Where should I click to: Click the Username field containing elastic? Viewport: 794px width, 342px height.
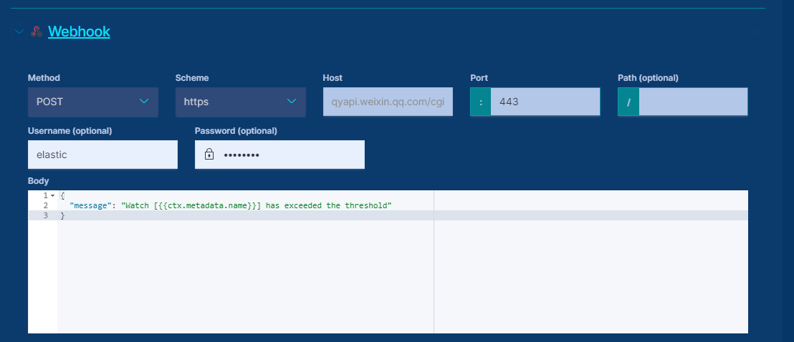tap(102, 155)
